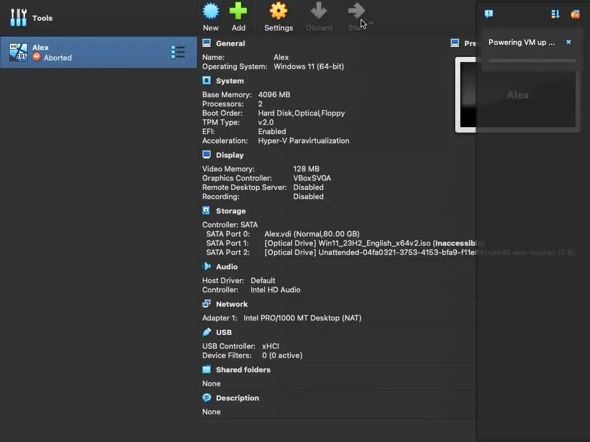Click the VBoxSVGA graphics controller value
590x442 pixels.
click(x=312, y=178)
